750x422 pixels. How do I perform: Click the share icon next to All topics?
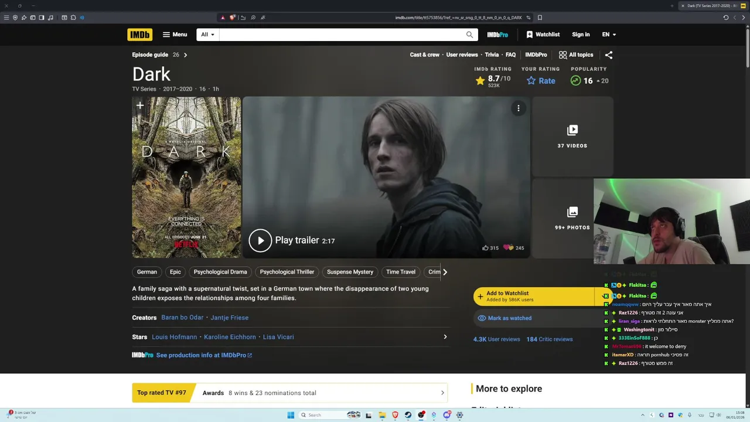[609, 55]
